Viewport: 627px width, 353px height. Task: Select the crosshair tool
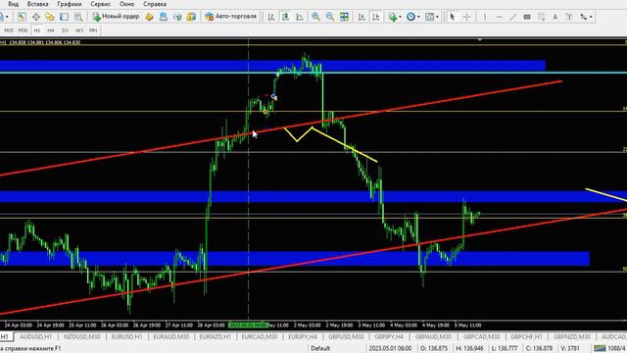tap(466, 17)
